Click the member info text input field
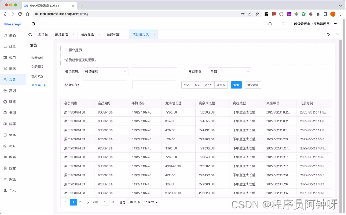Viewport: 346px width, 215px height. [154, 71]
